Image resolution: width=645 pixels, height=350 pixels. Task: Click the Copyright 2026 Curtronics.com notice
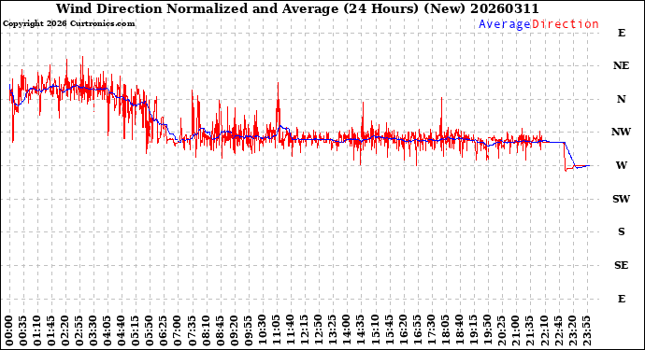pyautogui.click(x=68, y=24)
